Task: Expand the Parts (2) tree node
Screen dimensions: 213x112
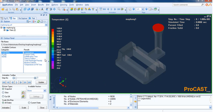Action: 4,30
